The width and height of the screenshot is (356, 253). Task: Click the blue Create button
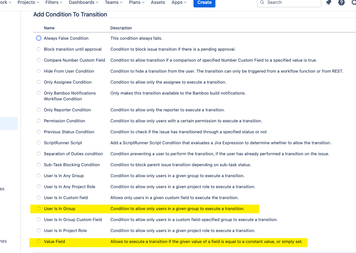coord(204,3)
